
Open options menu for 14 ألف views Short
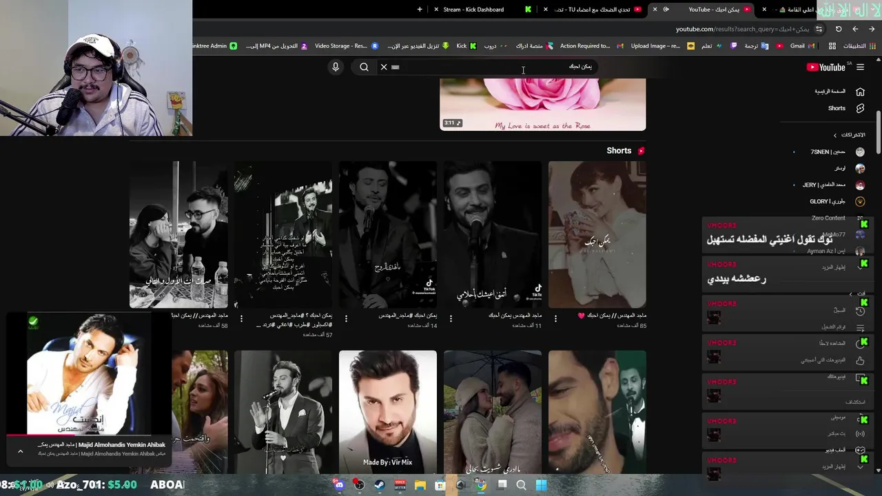pos(346,318)
